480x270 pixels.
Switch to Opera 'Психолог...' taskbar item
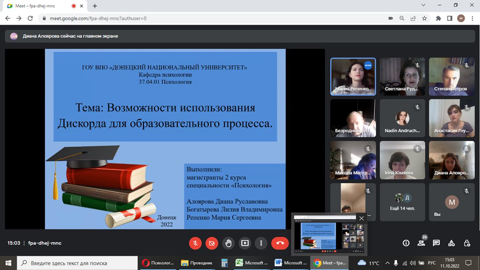[x=158, y=263]
